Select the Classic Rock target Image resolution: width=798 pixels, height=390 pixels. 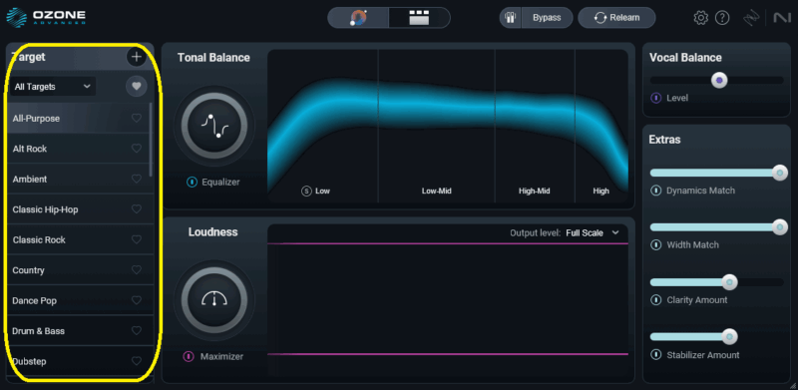(80, 239)
